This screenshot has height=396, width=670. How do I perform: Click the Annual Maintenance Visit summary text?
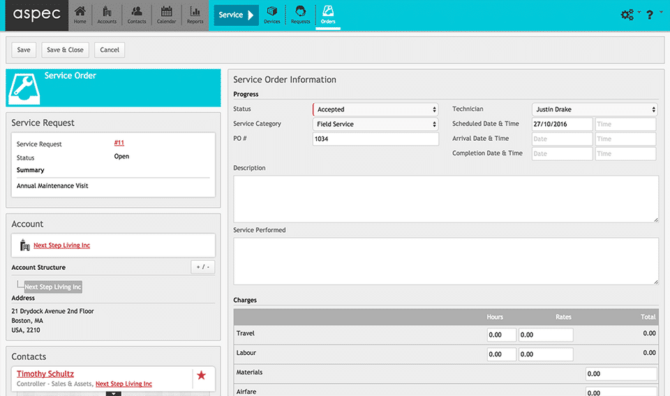(52, 186)
